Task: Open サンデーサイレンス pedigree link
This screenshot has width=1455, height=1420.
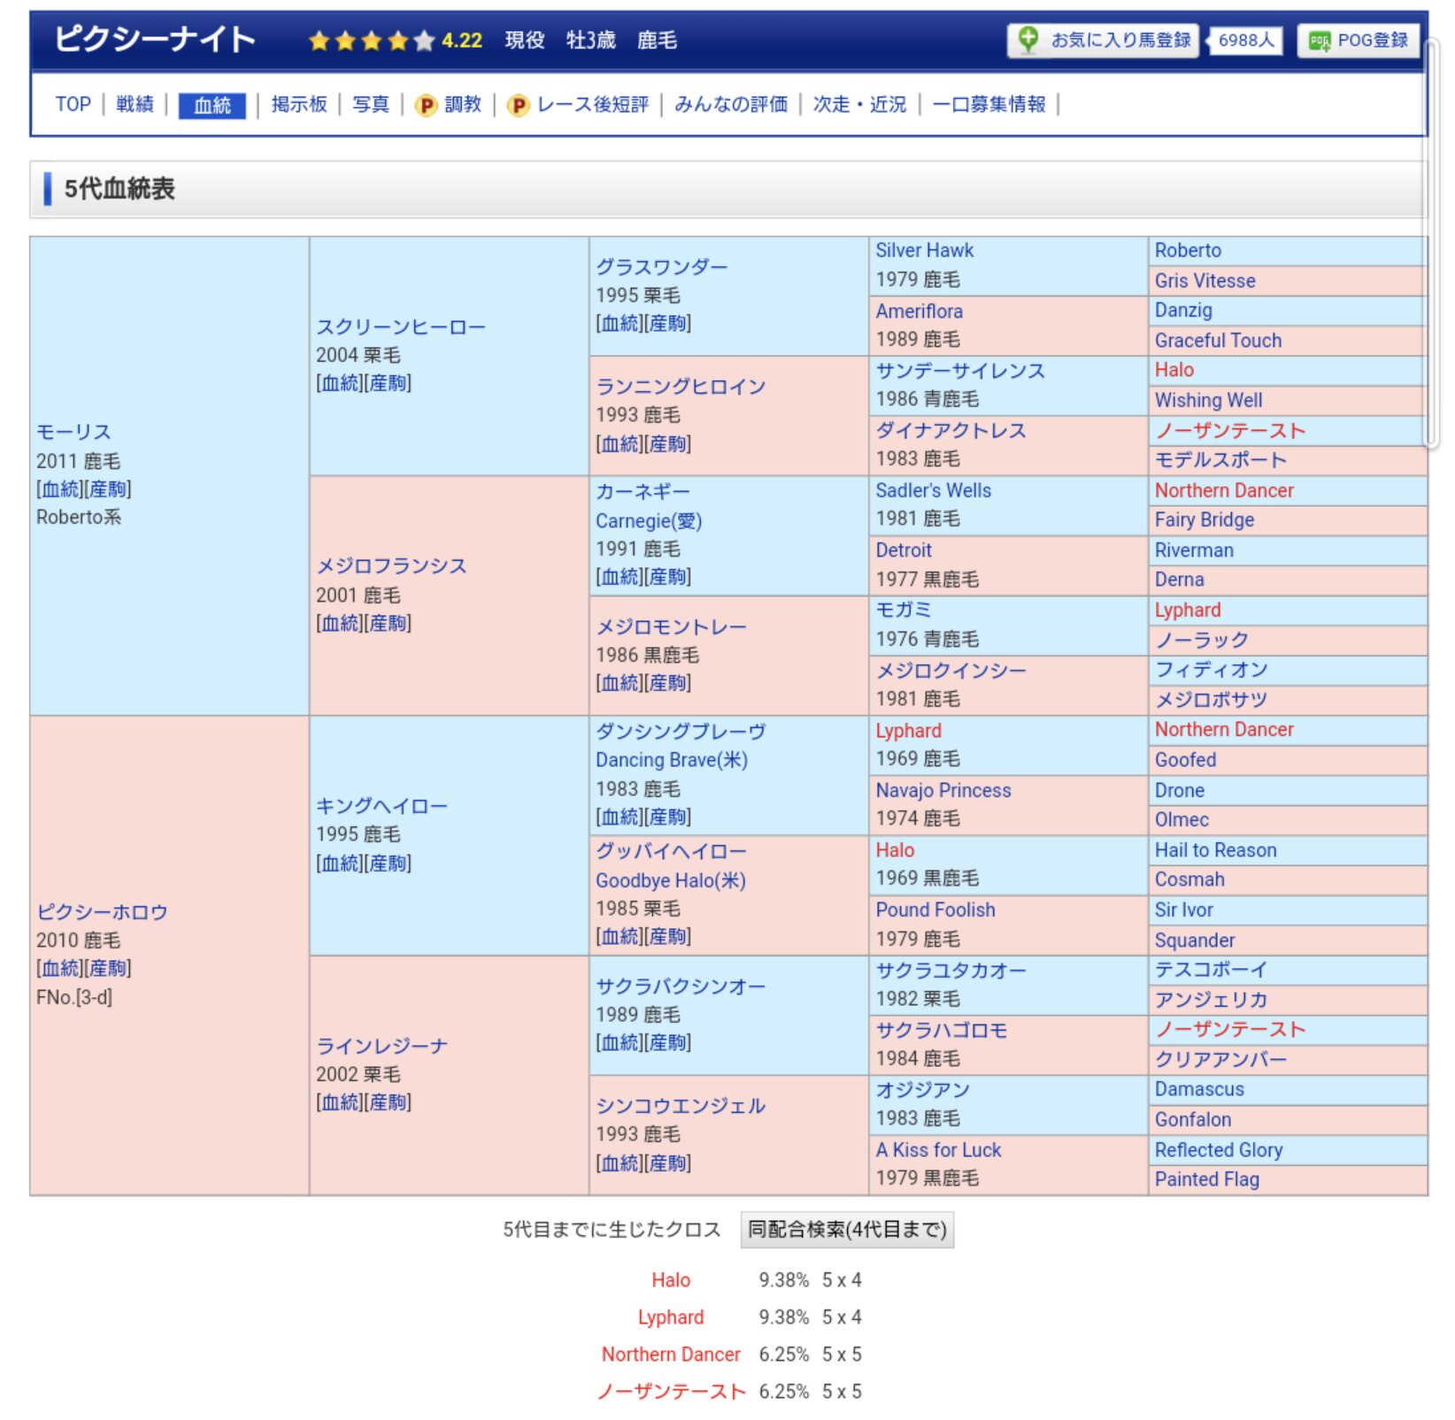Action: point(960,371)
